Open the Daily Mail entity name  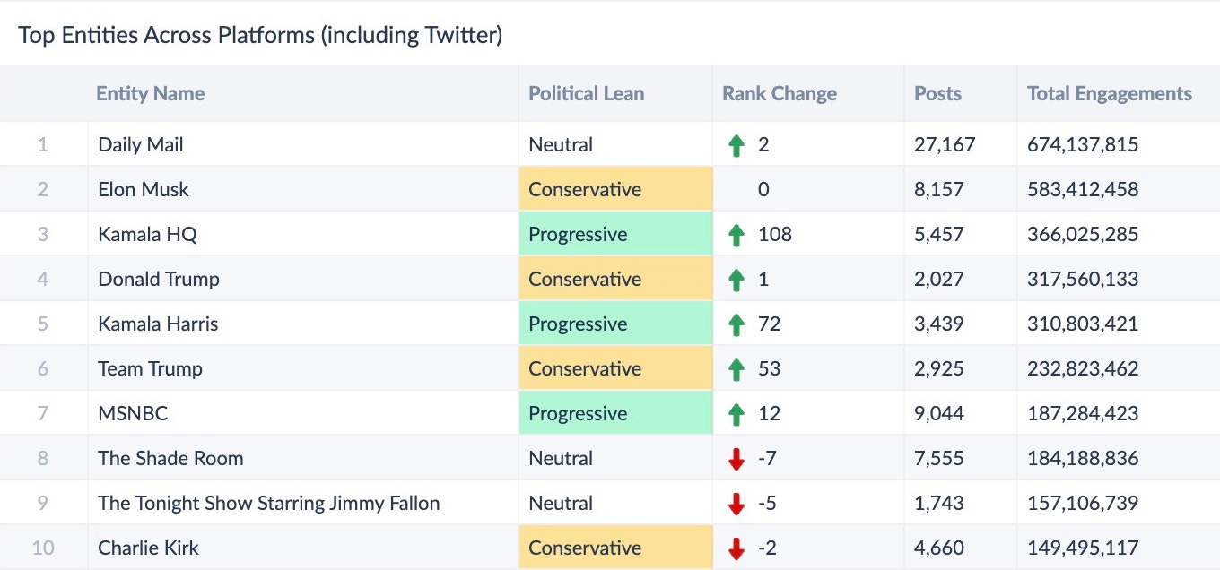(x=141, y=144)
